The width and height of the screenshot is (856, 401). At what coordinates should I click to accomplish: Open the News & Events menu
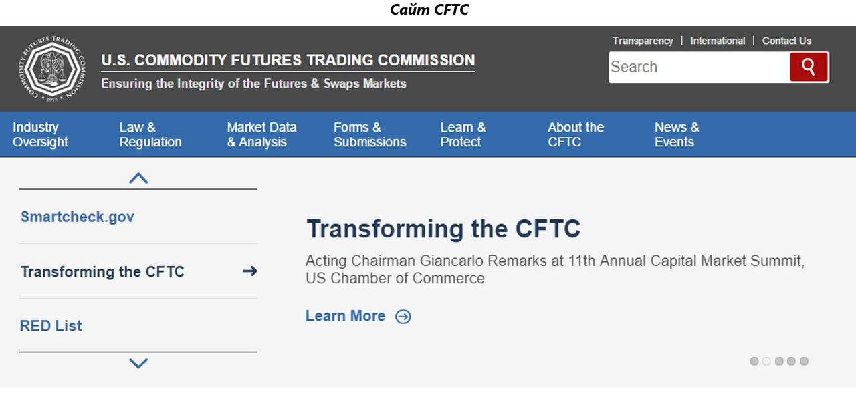677,134
